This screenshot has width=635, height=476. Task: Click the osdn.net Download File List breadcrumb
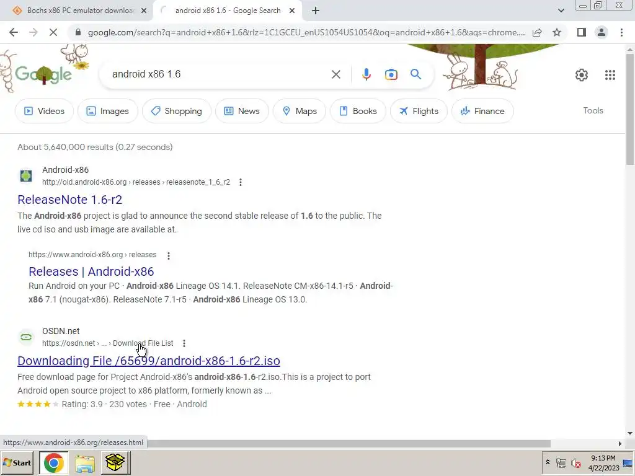pyautogui.click(x=108, y=343)
